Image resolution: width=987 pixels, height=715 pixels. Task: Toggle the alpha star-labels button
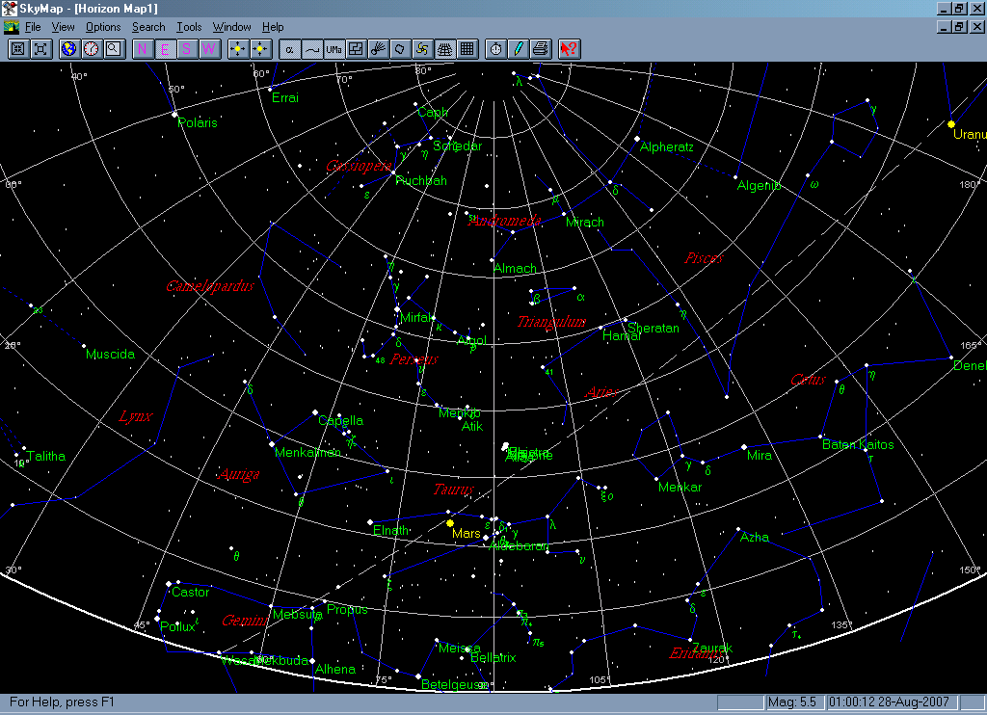(x=289, y=49)
